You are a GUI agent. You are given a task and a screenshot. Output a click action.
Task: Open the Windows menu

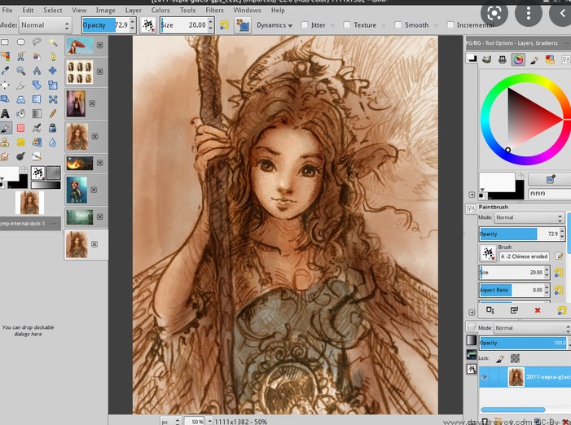pos(247,11)
